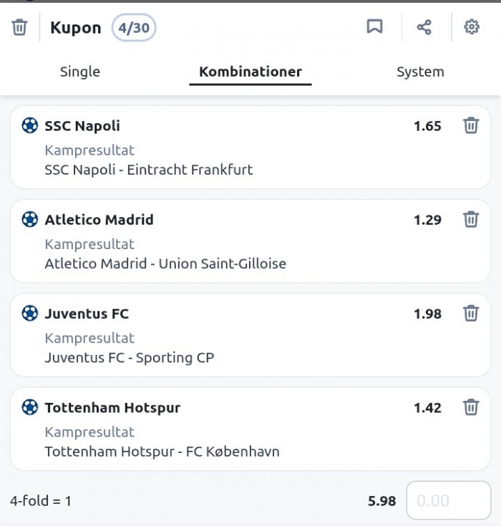Click SSC Napoli football icon

[x=29, y=126]
